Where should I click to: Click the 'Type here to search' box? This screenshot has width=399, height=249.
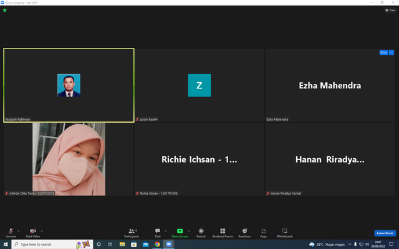tap(52, 244)
